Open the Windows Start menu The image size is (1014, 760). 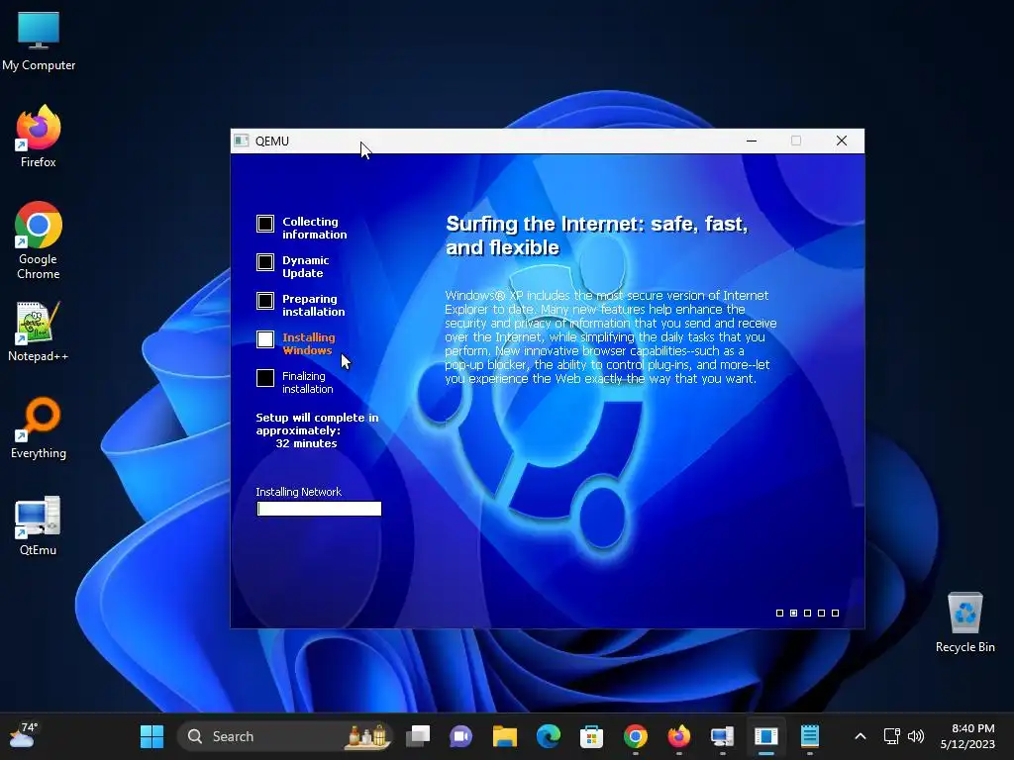pos(152,736)
